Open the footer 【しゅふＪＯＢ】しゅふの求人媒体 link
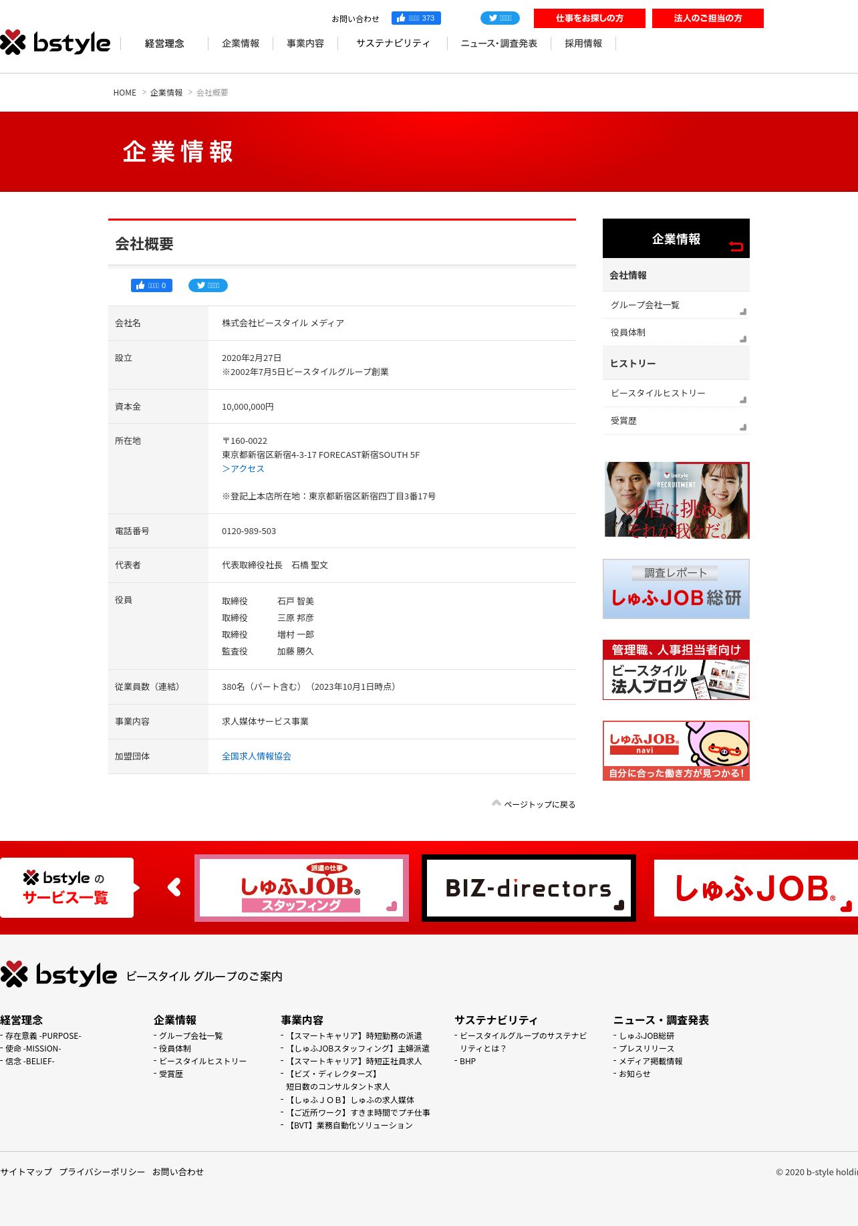Screen dimensions: 858x1226 350,1100
